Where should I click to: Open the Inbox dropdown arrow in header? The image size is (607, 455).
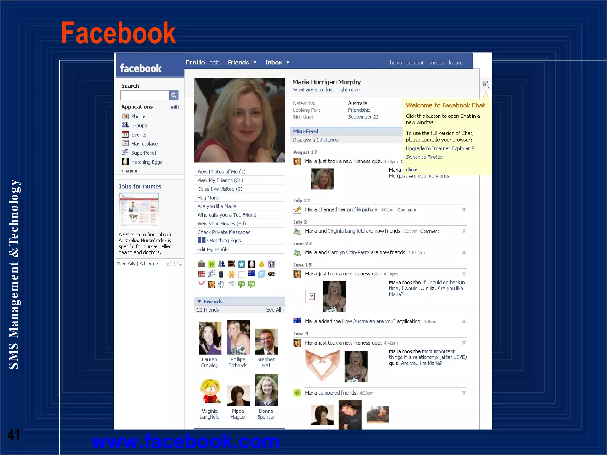[288, 63]
